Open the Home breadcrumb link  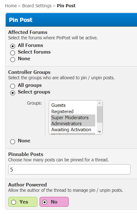click(x=11, y=6)
